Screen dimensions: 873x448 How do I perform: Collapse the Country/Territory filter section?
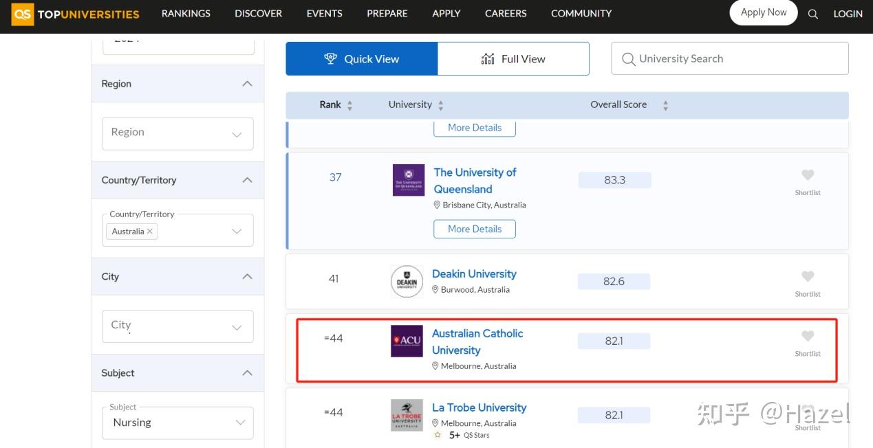pos(247,180)
